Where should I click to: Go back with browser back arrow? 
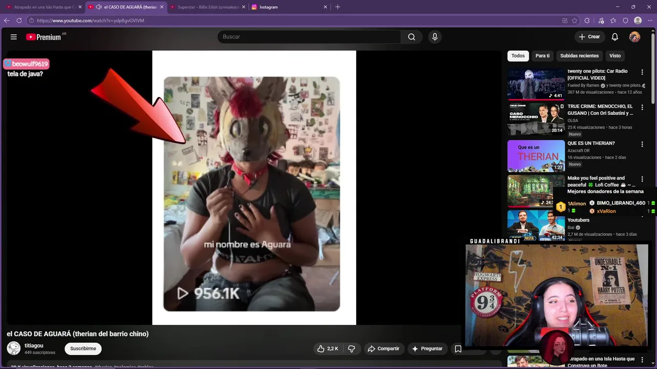[7, 20]
